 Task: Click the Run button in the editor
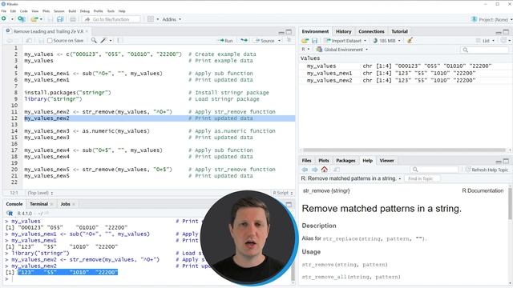(225, 41)
